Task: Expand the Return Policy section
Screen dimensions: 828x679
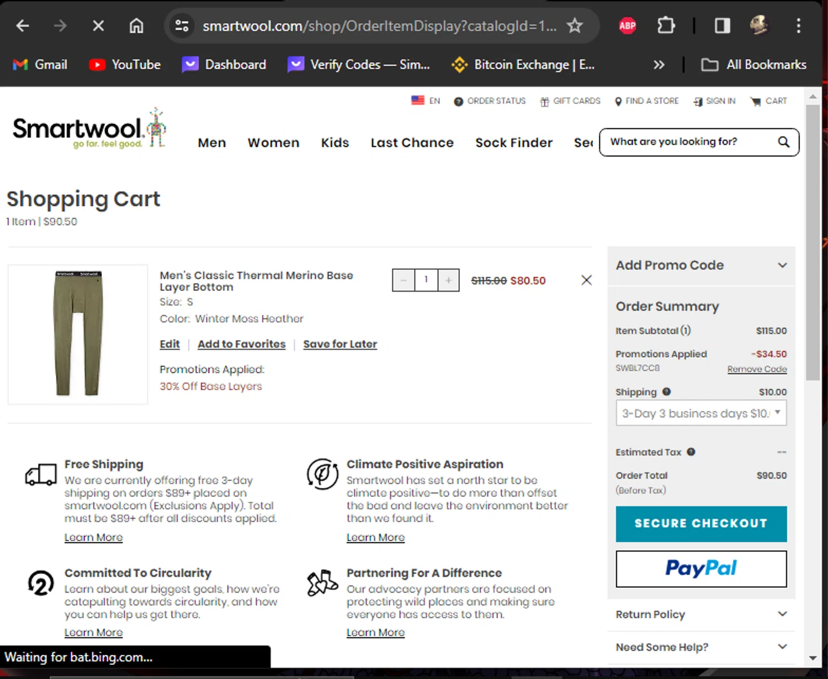Action: coord(701,614)
